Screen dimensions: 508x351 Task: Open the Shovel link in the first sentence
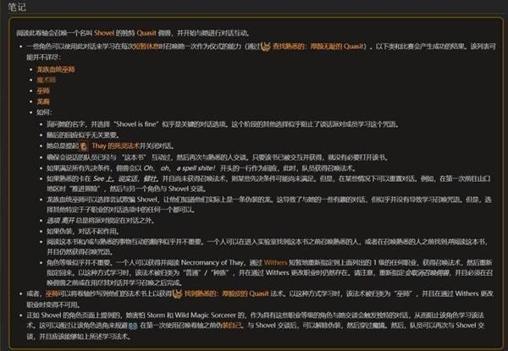pyautogui.click(x=104, y=33)
